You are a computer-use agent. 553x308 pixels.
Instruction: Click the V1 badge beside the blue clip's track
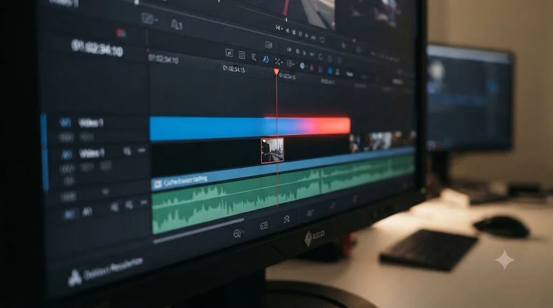point(65,122)
